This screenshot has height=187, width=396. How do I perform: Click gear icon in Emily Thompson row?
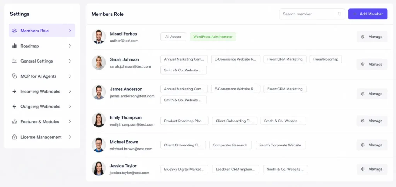tap(363, 121)
